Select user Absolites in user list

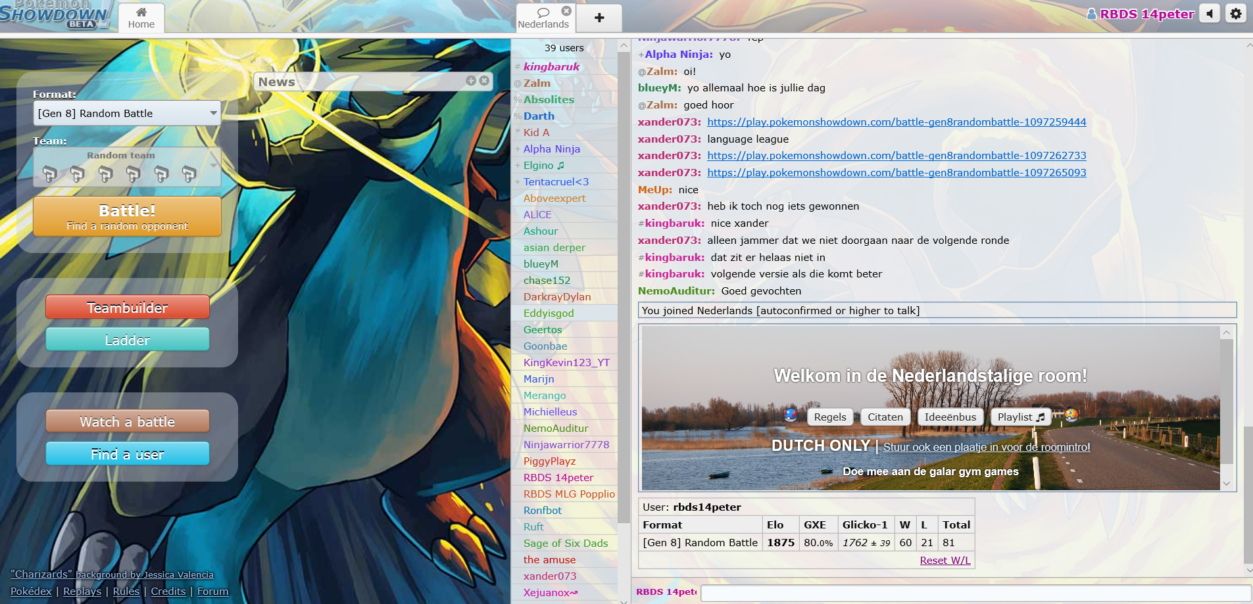tap(564, 99)
